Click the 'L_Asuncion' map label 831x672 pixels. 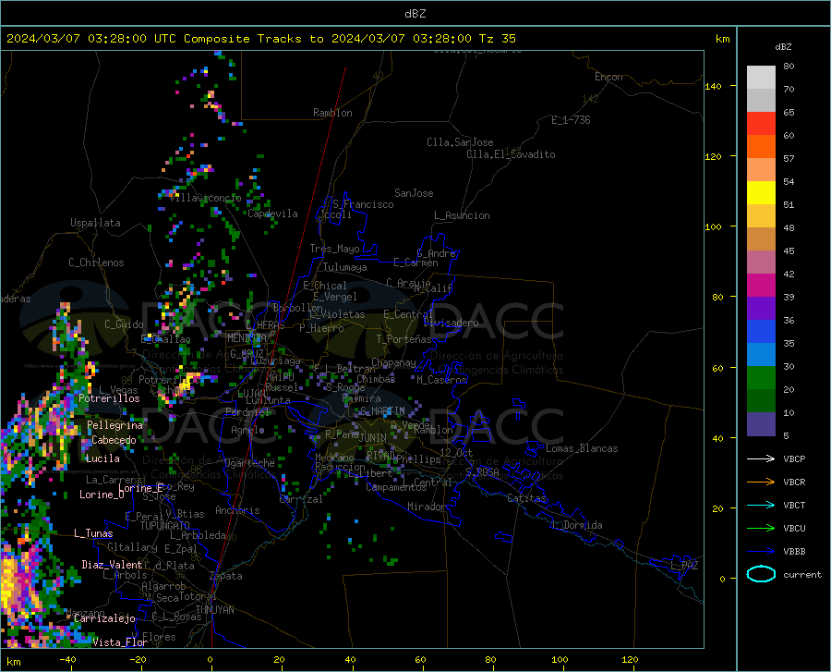tap(462, 215)
